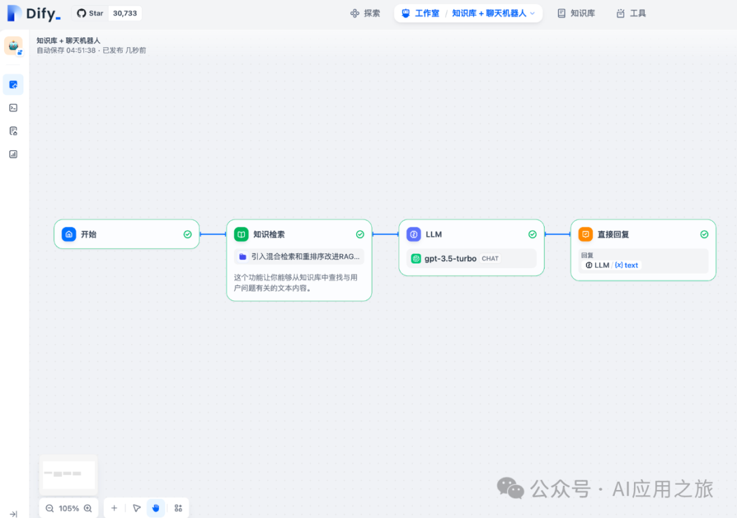This screenshot has width=737, height=518.
Task: Click the zoom out magnifier icon
Action: pyautogui.click(x=50, y=508)
